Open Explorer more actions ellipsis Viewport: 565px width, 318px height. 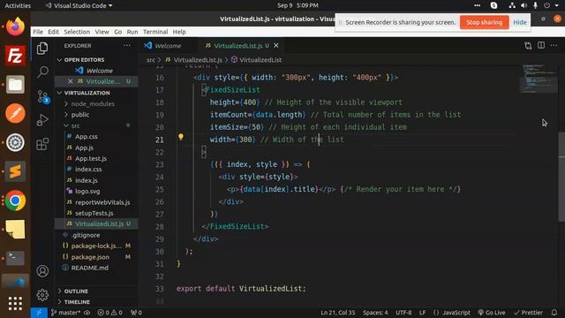click(127, 46)
